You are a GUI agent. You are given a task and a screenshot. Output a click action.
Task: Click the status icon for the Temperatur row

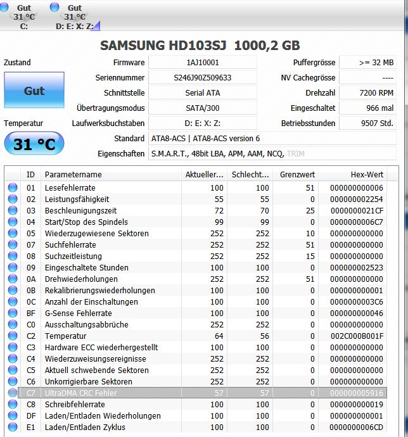13,336
